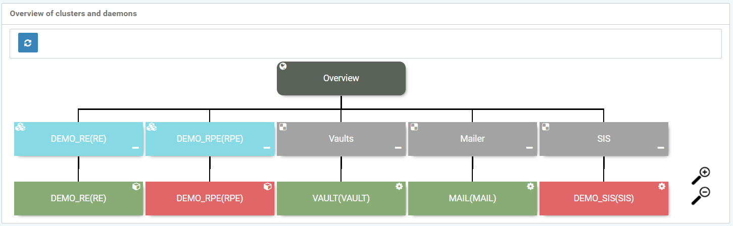
Task: Click the cluster cubes icon on DEMO_RPE(RPE)
Action: tap(152, 127)
